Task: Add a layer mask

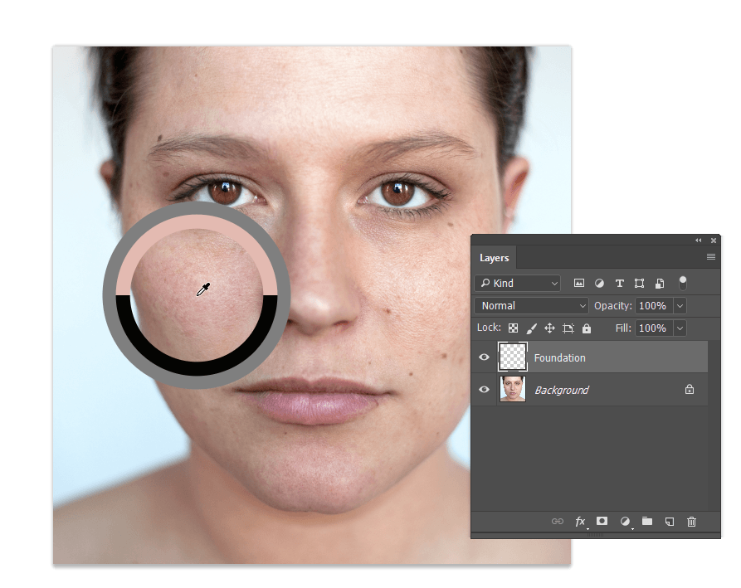Action: (x=602, y=521)
